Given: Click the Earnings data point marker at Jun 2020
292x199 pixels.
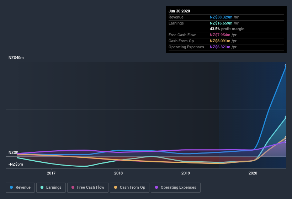Looking at the screenshot, I should [x=286, y=117].
